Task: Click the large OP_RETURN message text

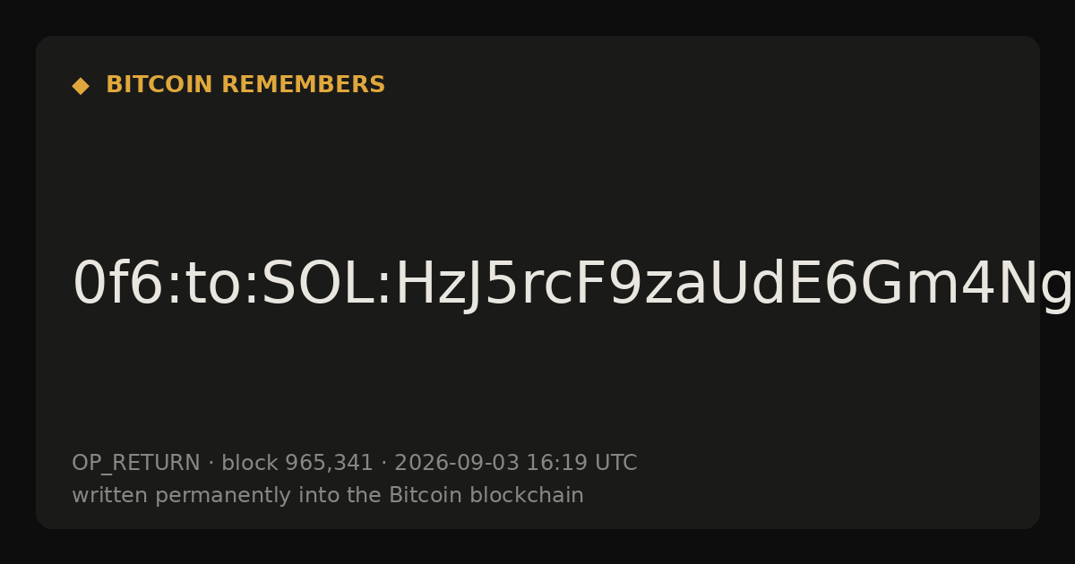Action: click(x=555, y=285)
